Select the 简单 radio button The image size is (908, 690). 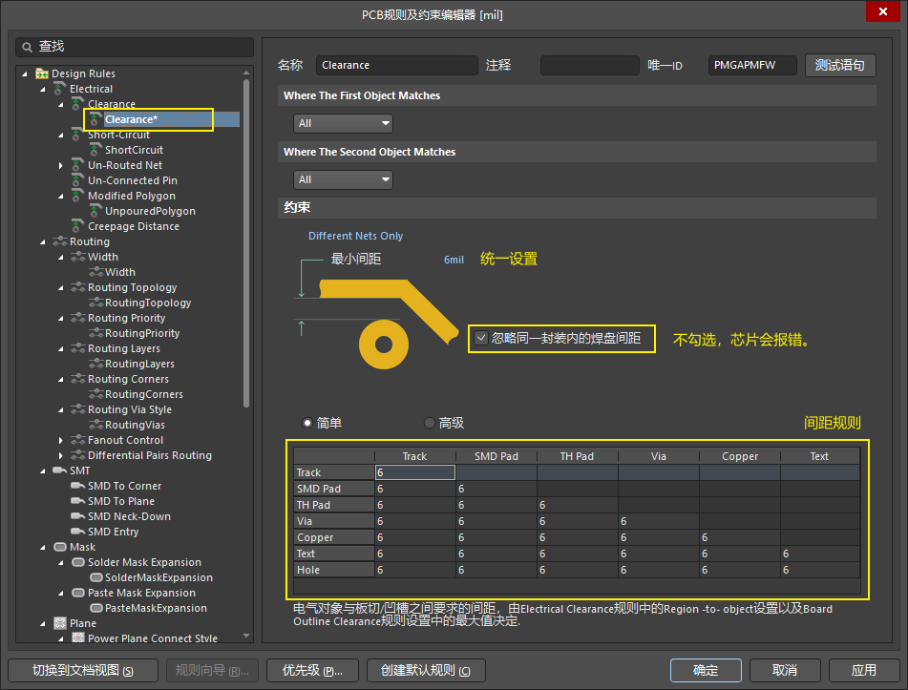[x=307, y=423]
